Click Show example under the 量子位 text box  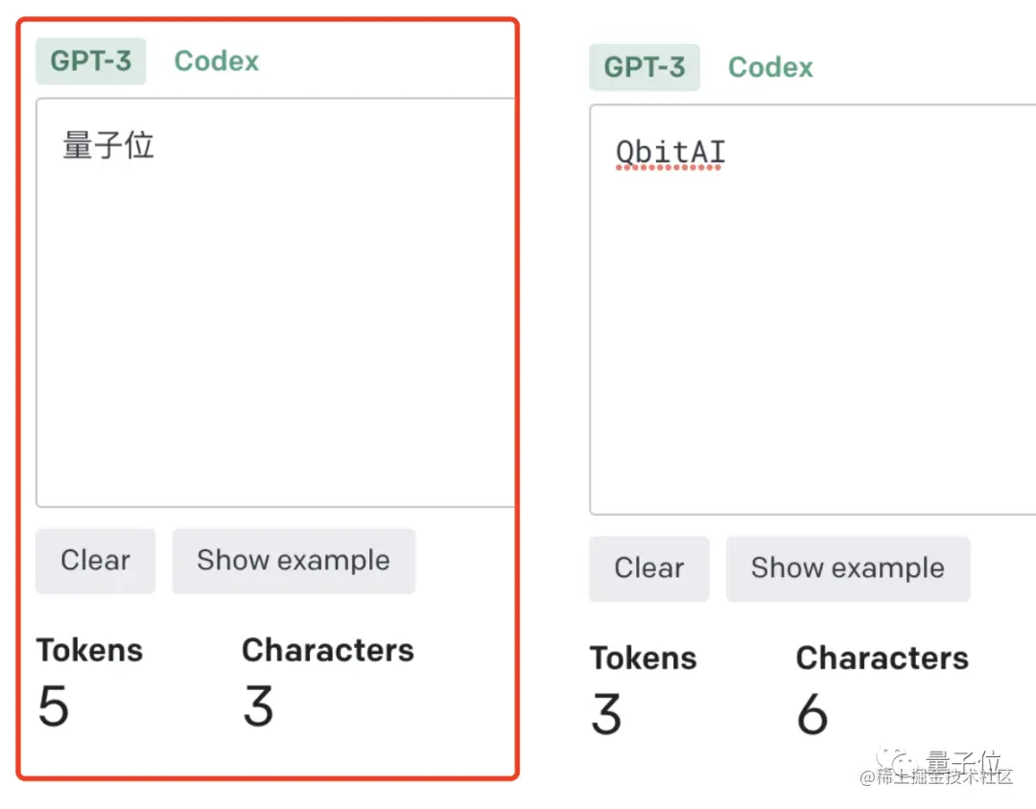[x=294, y=561]
